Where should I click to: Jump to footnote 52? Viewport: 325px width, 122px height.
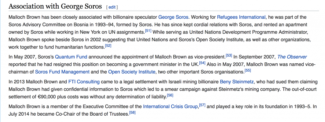[108, 46]
